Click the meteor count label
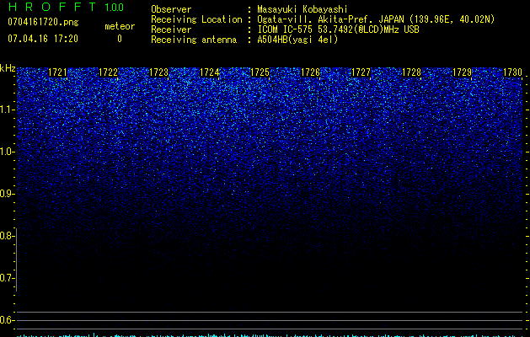Image resolution: width=530 pixels, height=337 pixels. (120, 26)
